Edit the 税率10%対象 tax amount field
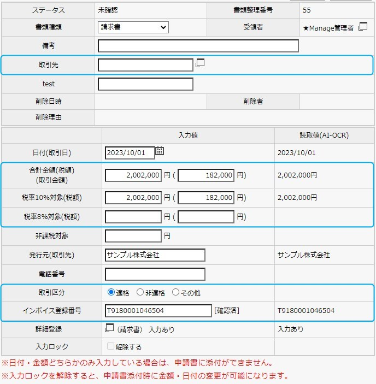Screen dimensions: 376x384 206,198
